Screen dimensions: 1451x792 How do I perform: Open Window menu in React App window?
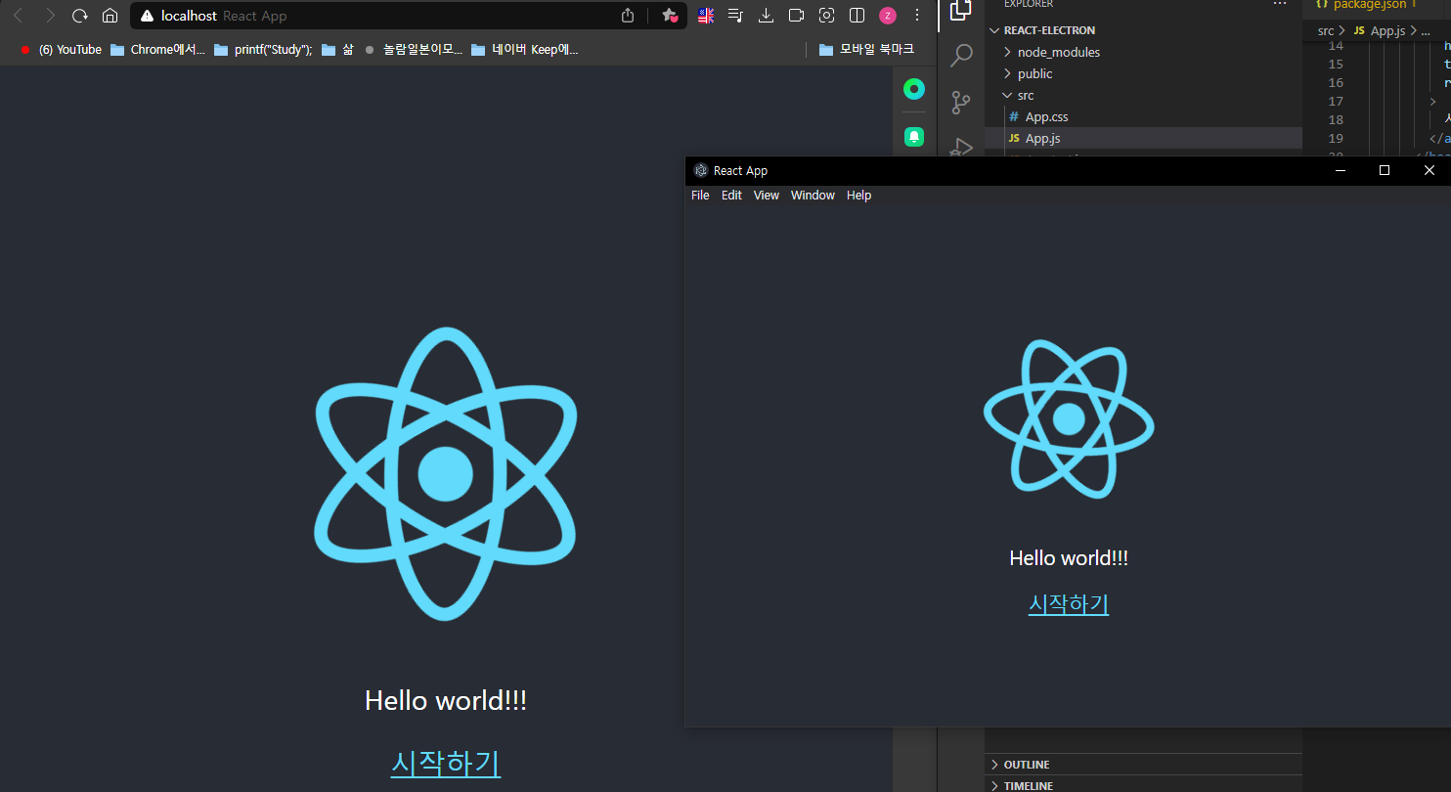[813, 196]
